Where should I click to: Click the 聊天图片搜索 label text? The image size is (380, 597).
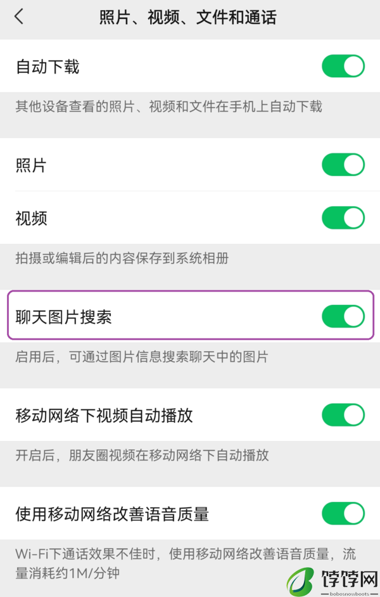point(63,317)
